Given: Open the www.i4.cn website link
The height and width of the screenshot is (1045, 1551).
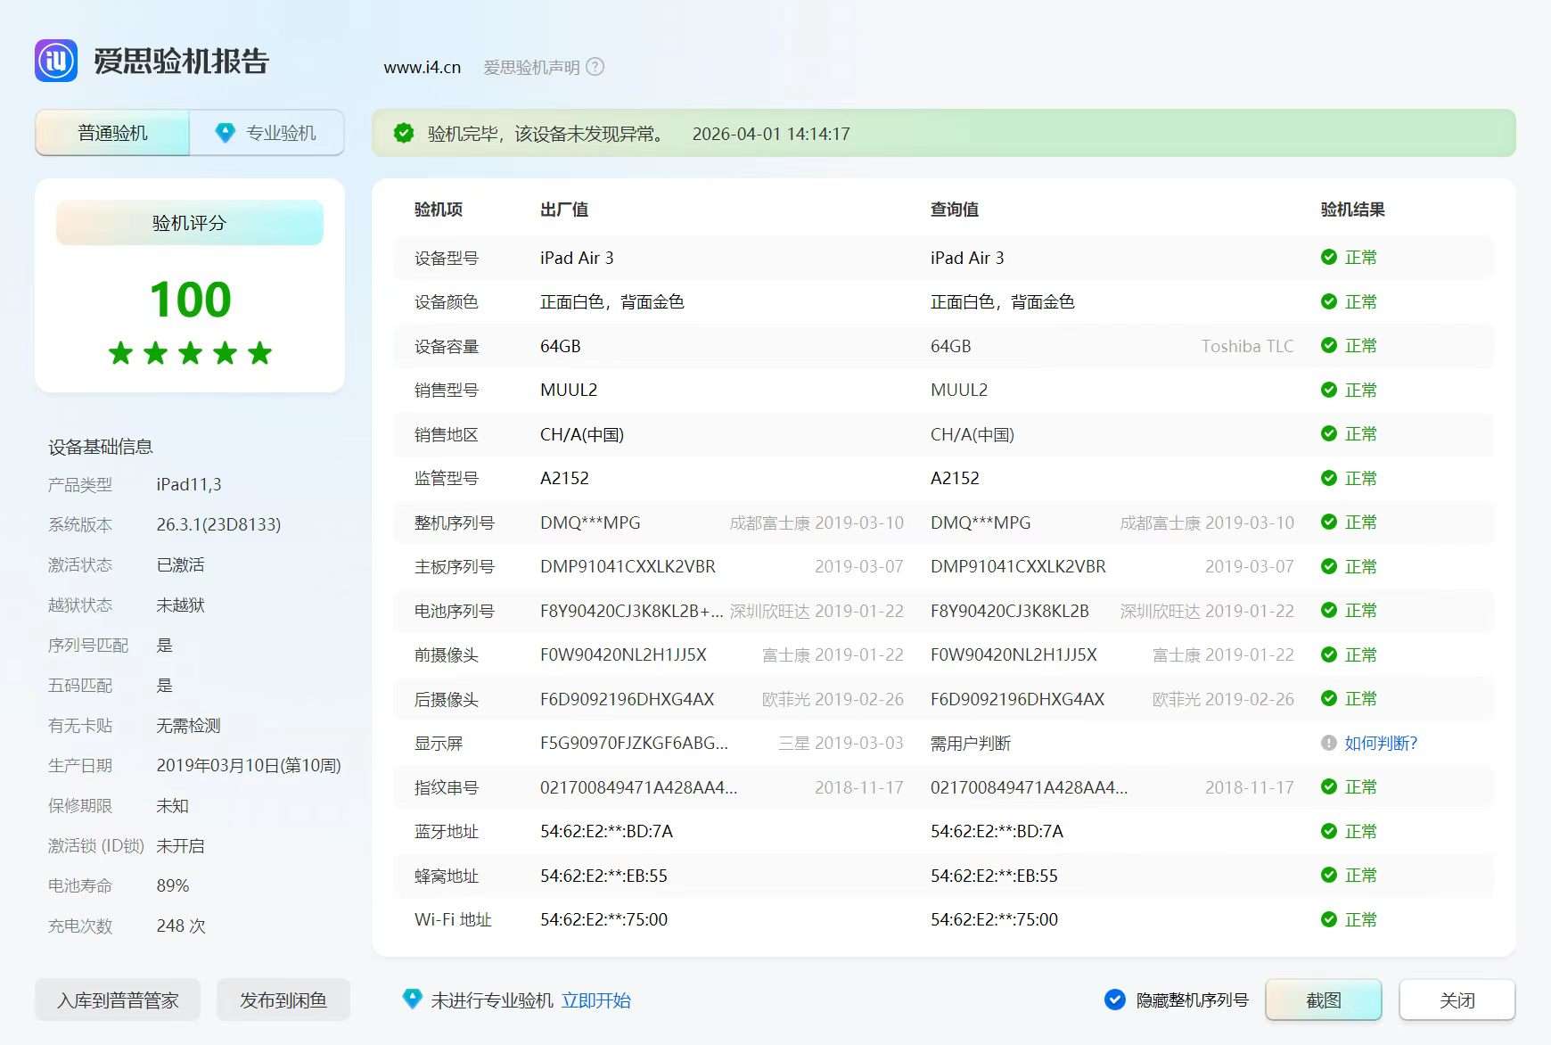Looking at the screenshot, I should pyautogui.click(x=422, y=67).
